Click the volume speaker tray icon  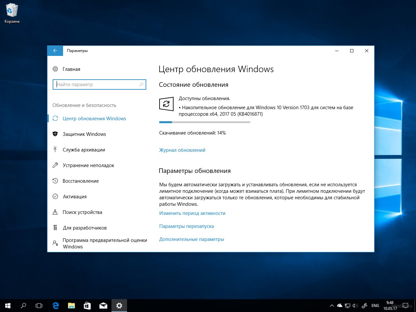tap(355, 305)
